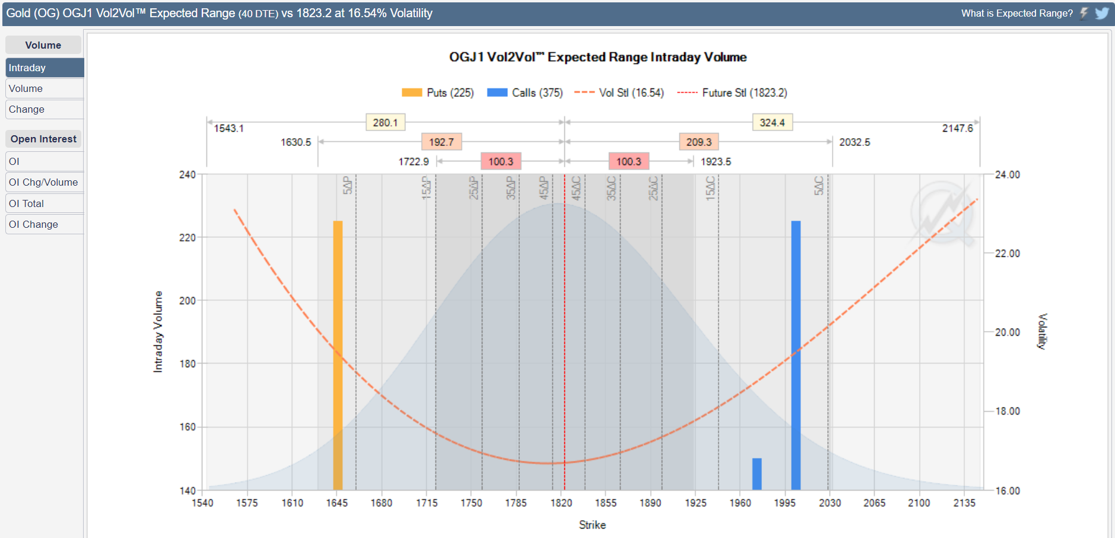Click the lightning bolt icon in header
Screen dimensions: 1115x538
(x=1084, y=13)
